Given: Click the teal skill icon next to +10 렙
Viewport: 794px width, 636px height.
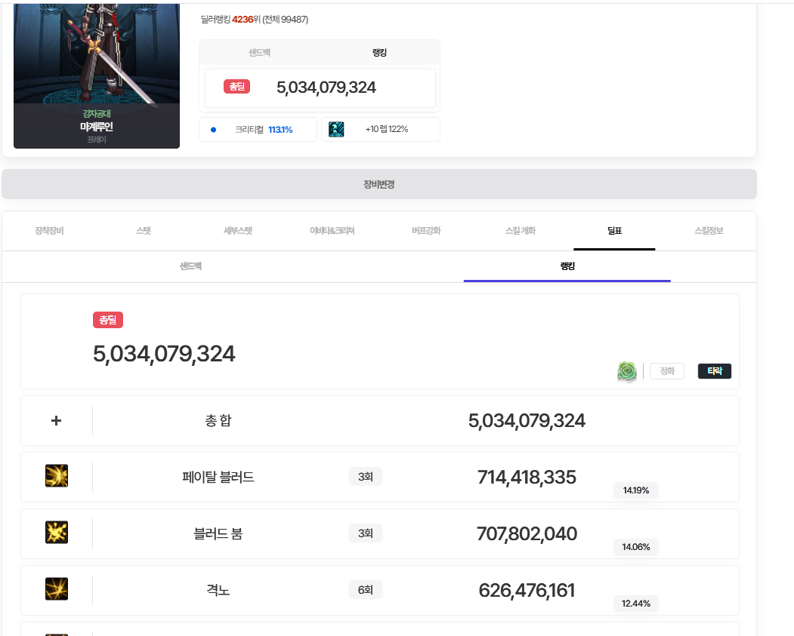Looking at the screenshot, I should click(x=337, y=129).
